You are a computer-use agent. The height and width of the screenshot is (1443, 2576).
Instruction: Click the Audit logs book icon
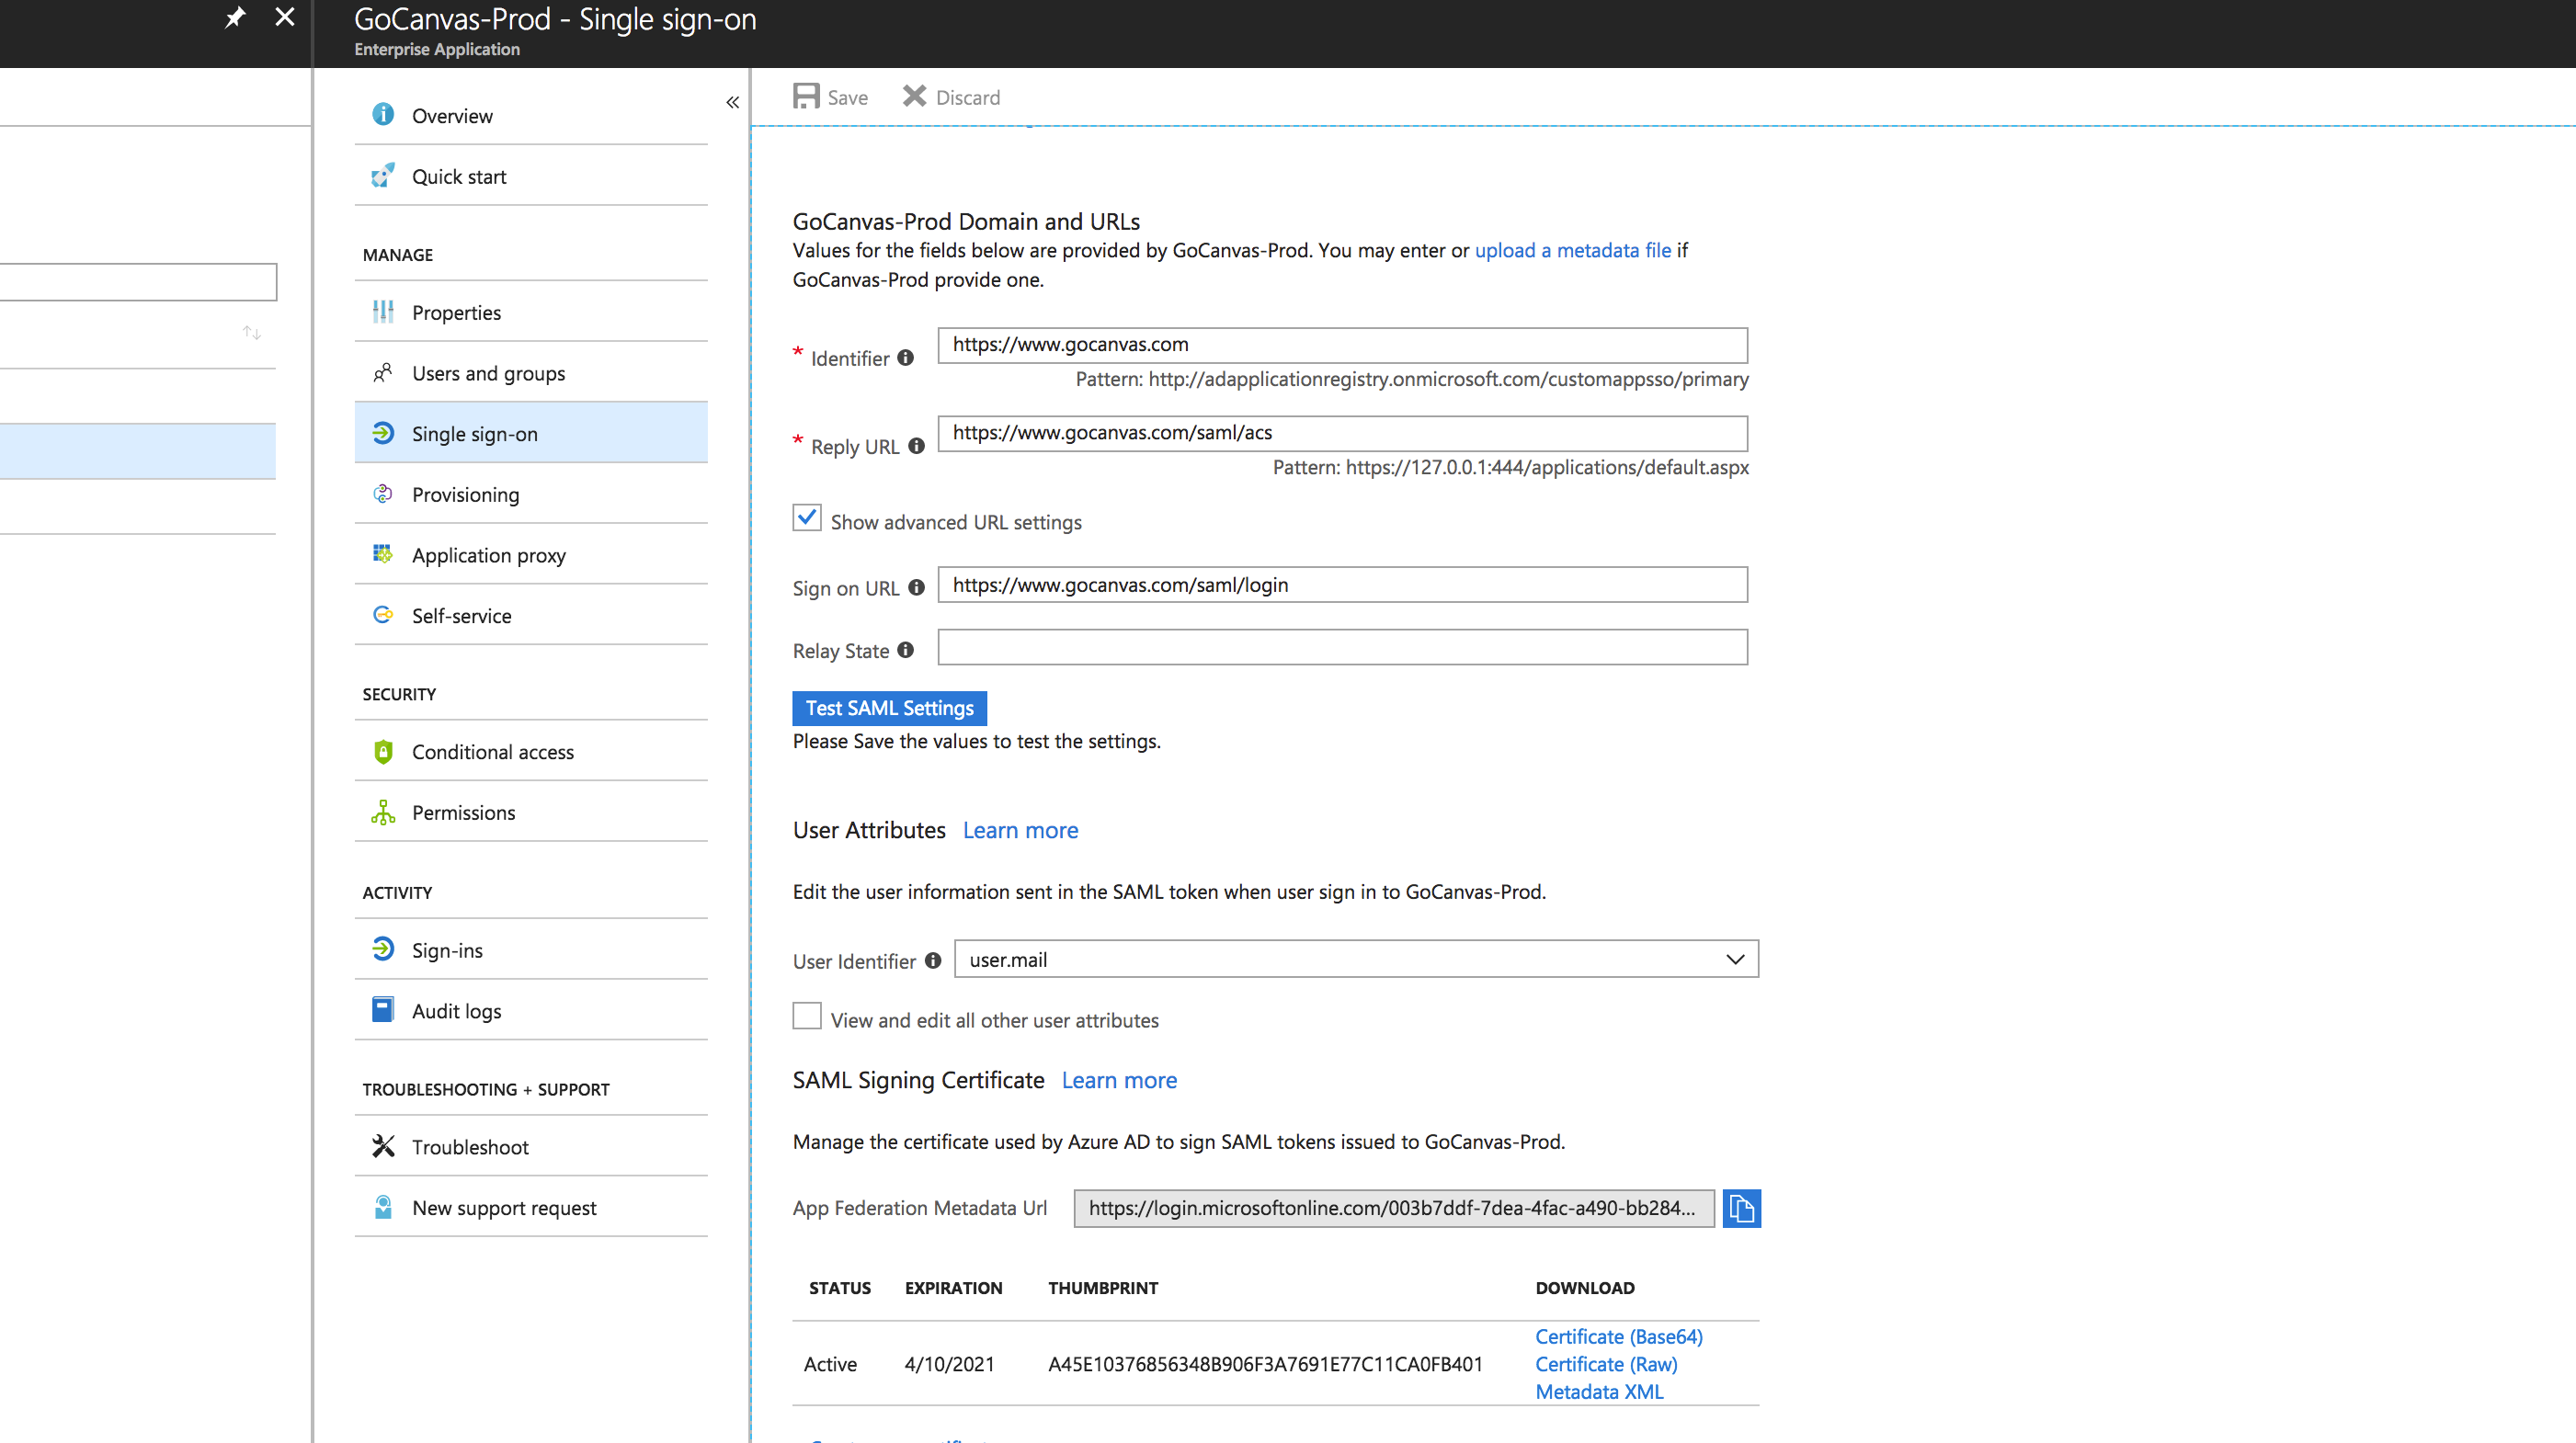click(383, 1010)
